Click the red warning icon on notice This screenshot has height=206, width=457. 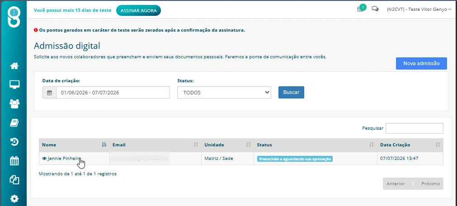tap(36, 30)
